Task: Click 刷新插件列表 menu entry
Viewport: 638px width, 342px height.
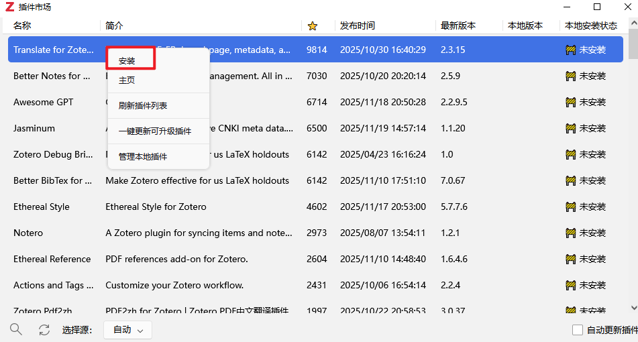Action: [143, 106]
